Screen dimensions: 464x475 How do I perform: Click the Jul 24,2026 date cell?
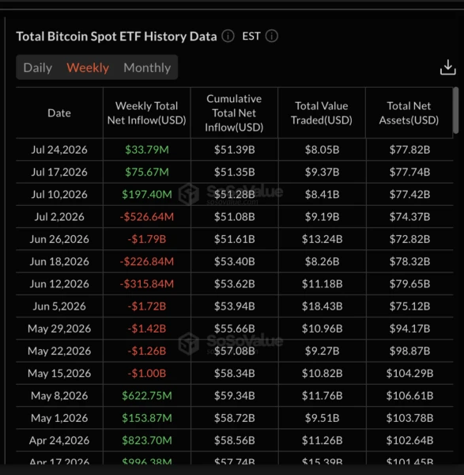click(59, 150)
